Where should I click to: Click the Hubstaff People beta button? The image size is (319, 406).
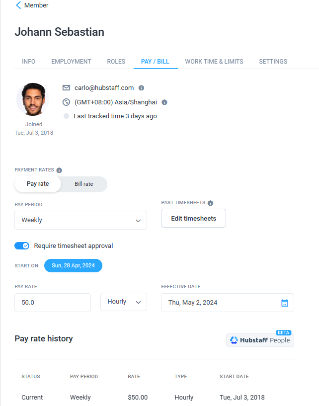tap(260, 340)
